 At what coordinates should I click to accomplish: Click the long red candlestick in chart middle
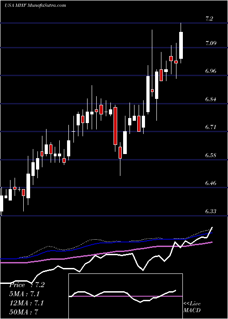(115, 126)
